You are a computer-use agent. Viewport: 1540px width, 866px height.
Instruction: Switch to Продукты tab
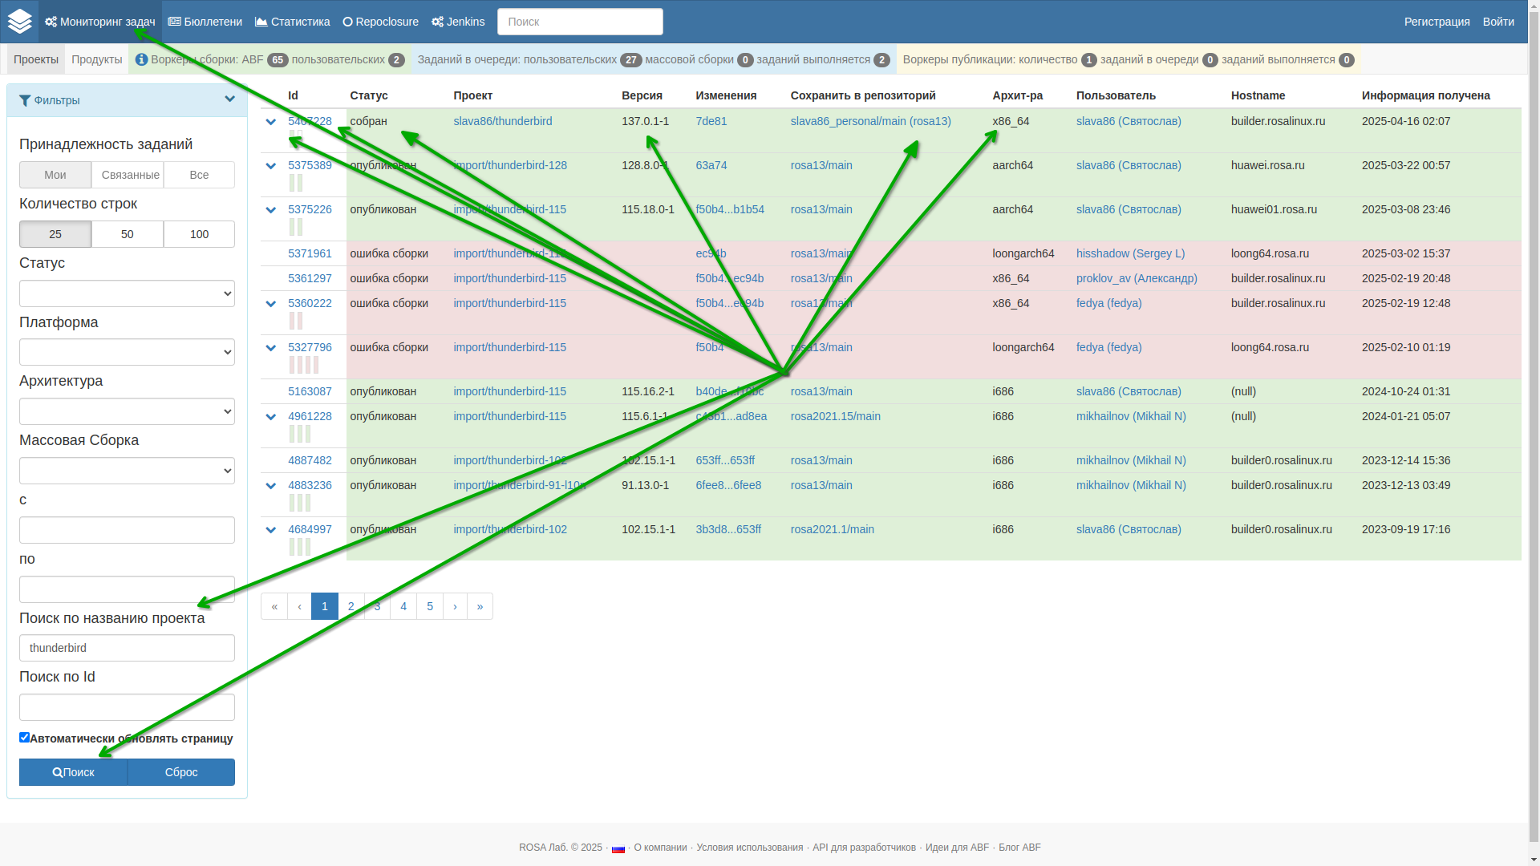[x=97, y=59]
